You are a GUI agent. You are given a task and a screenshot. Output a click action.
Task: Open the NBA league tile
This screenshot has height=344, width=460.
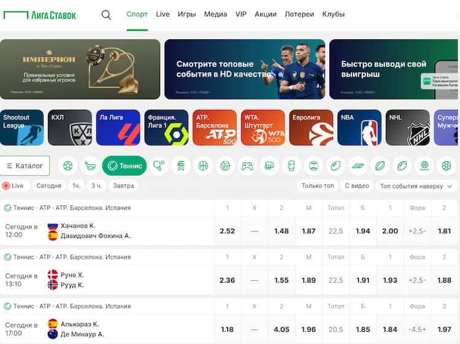point(359,128)
